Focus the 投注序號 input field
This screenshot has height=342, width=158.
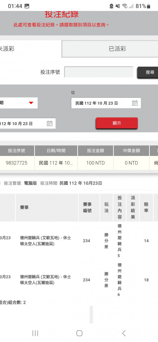coord(98,72)
